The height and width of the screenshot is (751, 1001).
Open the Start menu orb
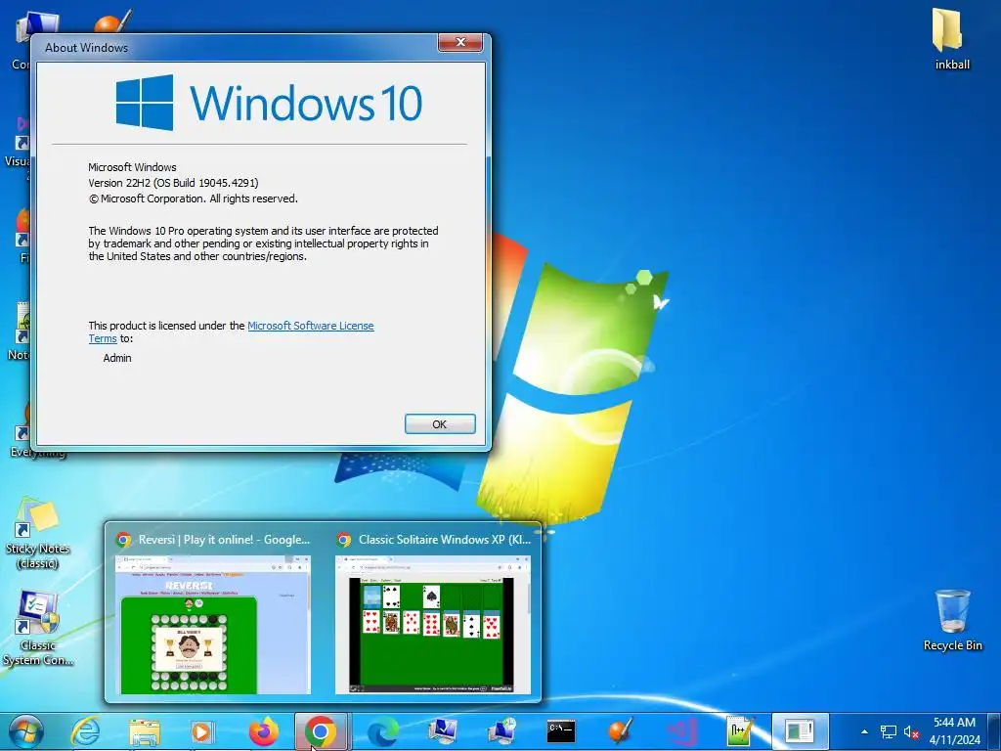26,731
